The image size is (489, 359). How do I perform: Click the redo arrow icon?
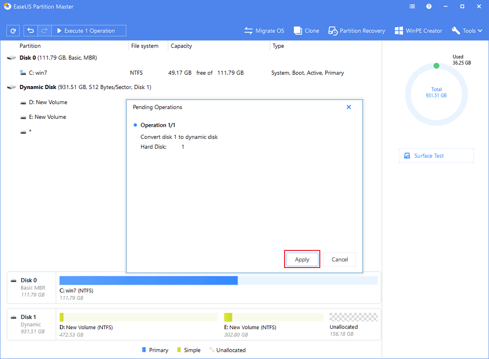point(44,30)
